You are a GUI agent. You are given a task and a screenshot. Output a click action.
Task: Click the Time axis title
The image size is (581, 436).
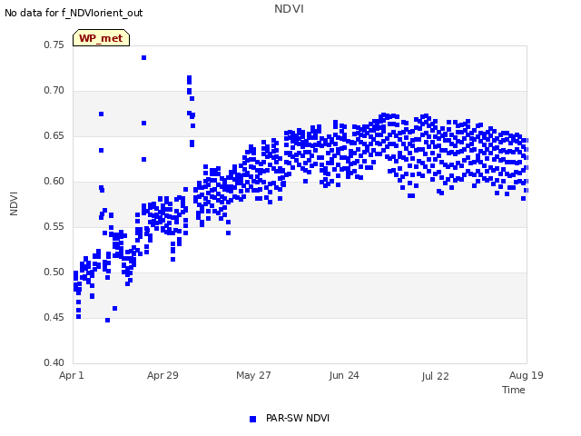point(514,390)
